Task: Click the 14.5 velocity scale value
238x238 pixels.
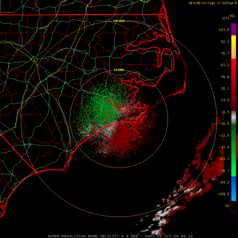Action: pos(225,100)
